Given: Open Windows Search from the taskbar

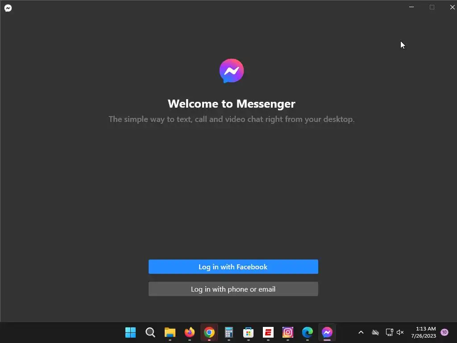Looking at the screenshot, I should (x=150, y=332).
